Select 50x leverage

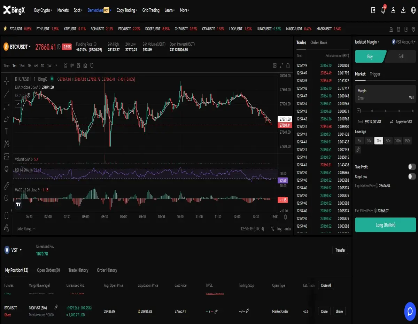(388, 141)
